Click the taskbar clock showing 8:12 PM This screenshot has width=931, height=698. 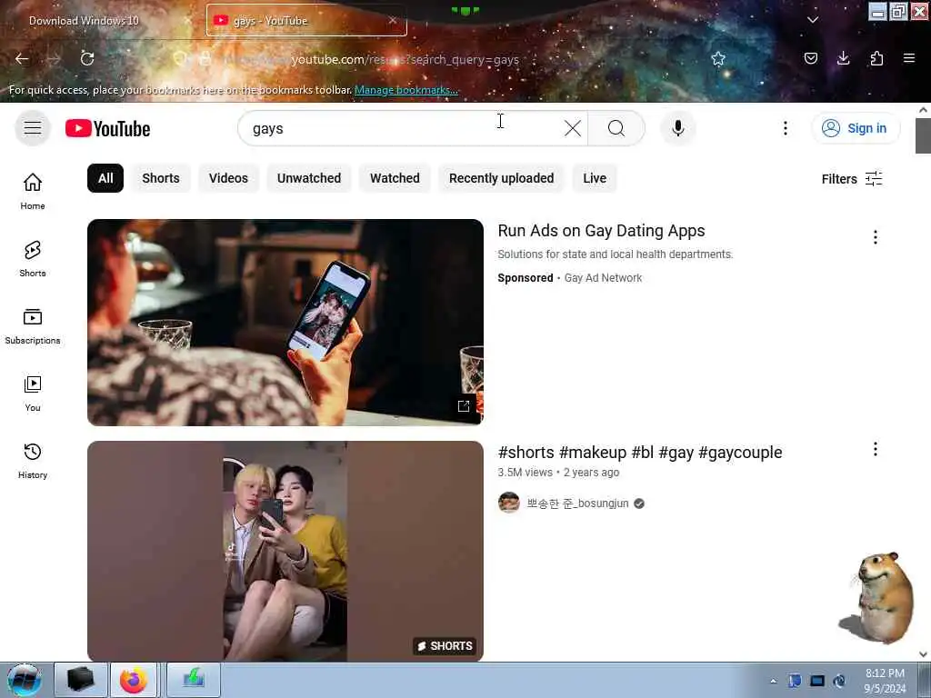[x=885, y=680]
